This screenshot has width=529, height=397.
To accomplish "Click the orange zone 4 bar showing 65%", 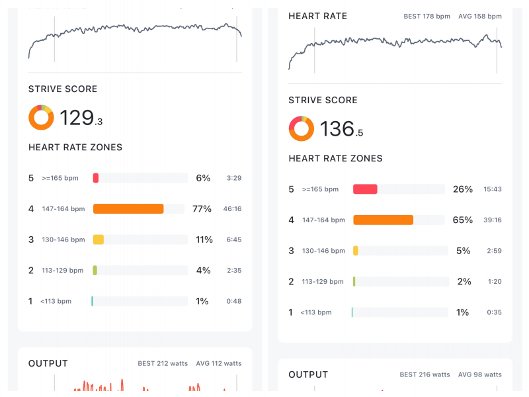I will [384, 220].
